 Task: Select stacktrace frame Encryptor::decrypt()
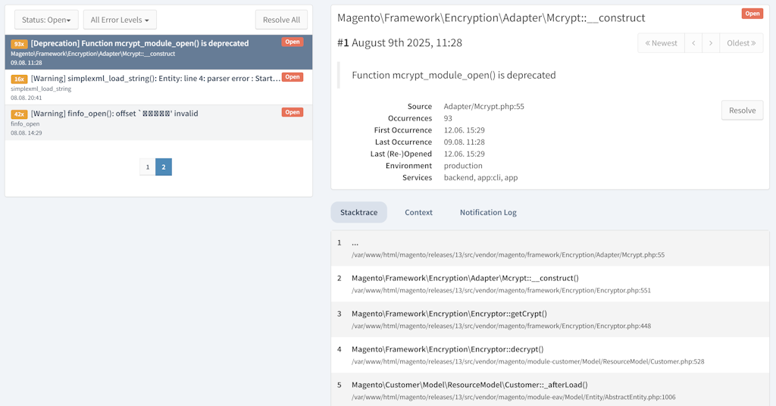click(550, 355)
